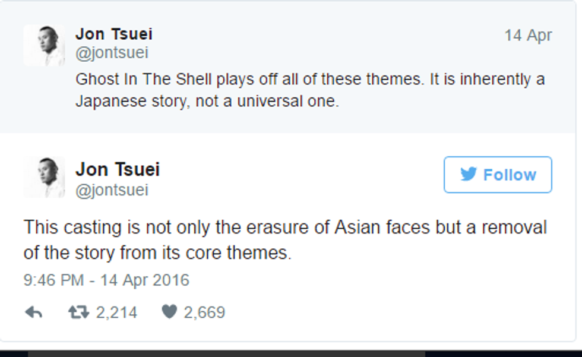Click the '9:46 PM - 14 Apr 2016' timestamp
The image size is (582, 357).
(106, 280)
